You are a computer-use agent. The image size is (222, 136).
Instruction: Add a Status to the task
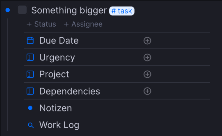(41, 24)
